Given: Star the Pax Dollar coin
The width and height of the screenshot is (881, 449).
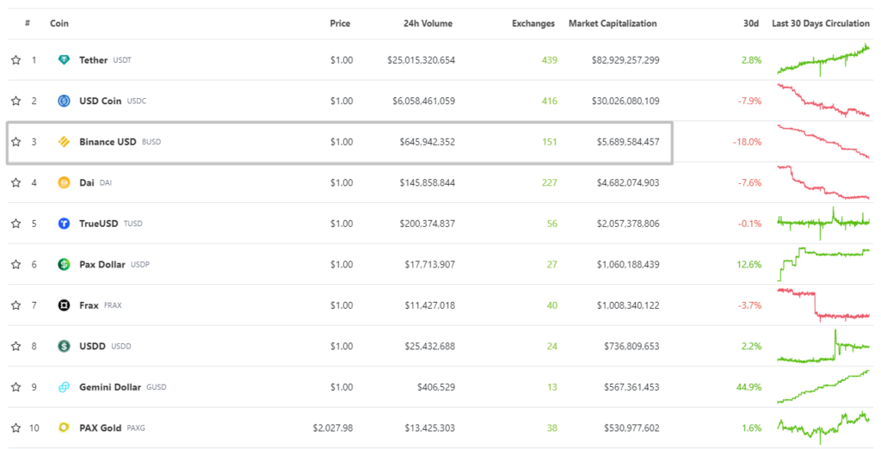Looking at the screenshot, I should click(15, 265).
